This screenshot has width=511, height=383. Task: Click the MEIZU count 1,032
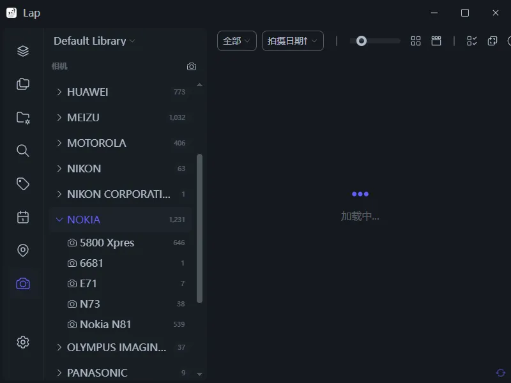click(x=177, y=117)
